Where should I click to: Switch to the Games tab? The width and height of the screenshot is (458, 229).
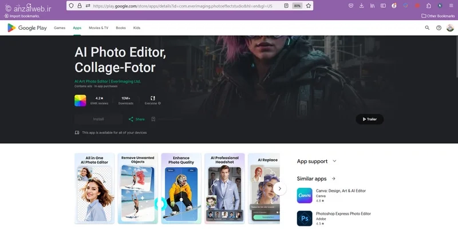60,27
